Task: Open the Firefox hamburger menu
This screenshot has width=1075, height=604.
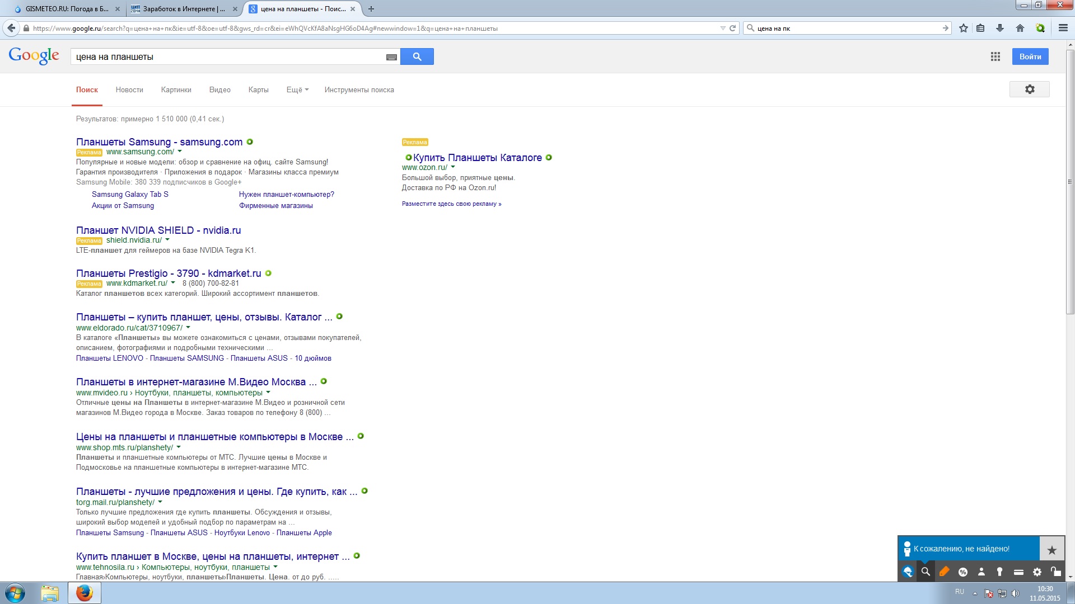Action: point(1063,28)
